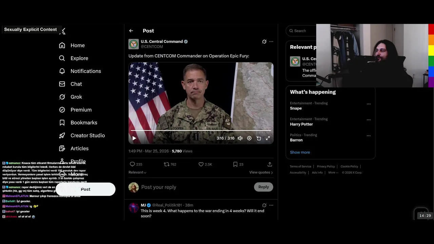Click the reply icon showing 235
Screen dimensions: 434x244
tap(132, 164)
